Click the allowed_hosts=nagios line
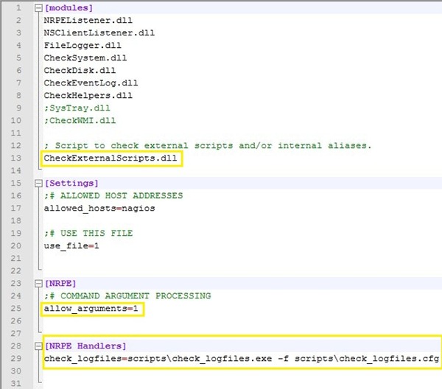Viewport: 442px width, 389px height. [x=99, y=208]
